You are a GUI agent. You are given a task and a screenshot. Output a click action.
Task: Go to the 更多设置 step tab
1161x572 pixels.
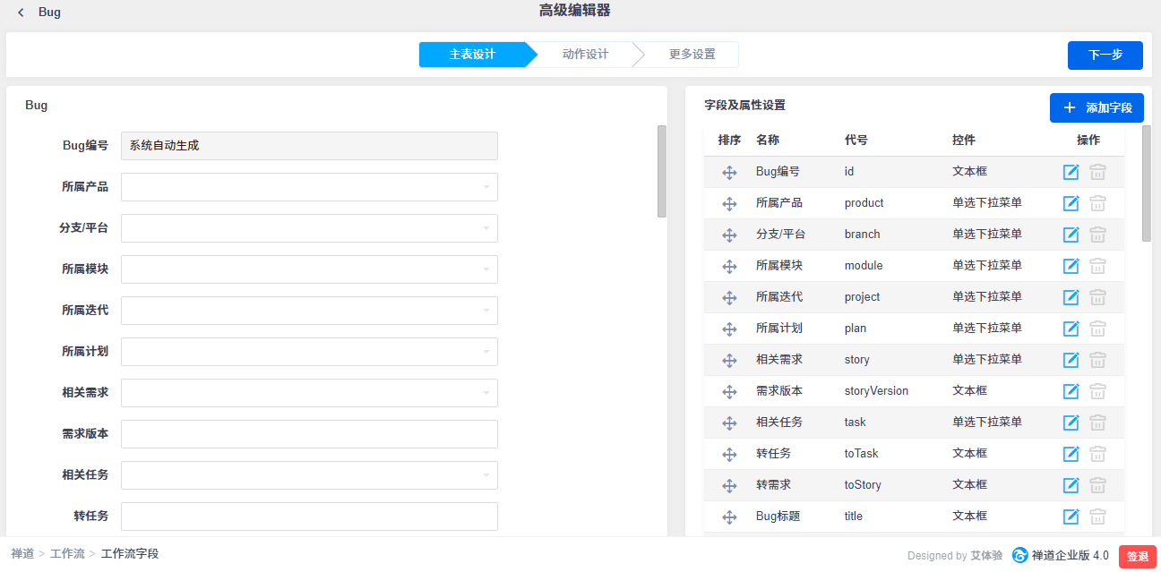pos(692,55)
